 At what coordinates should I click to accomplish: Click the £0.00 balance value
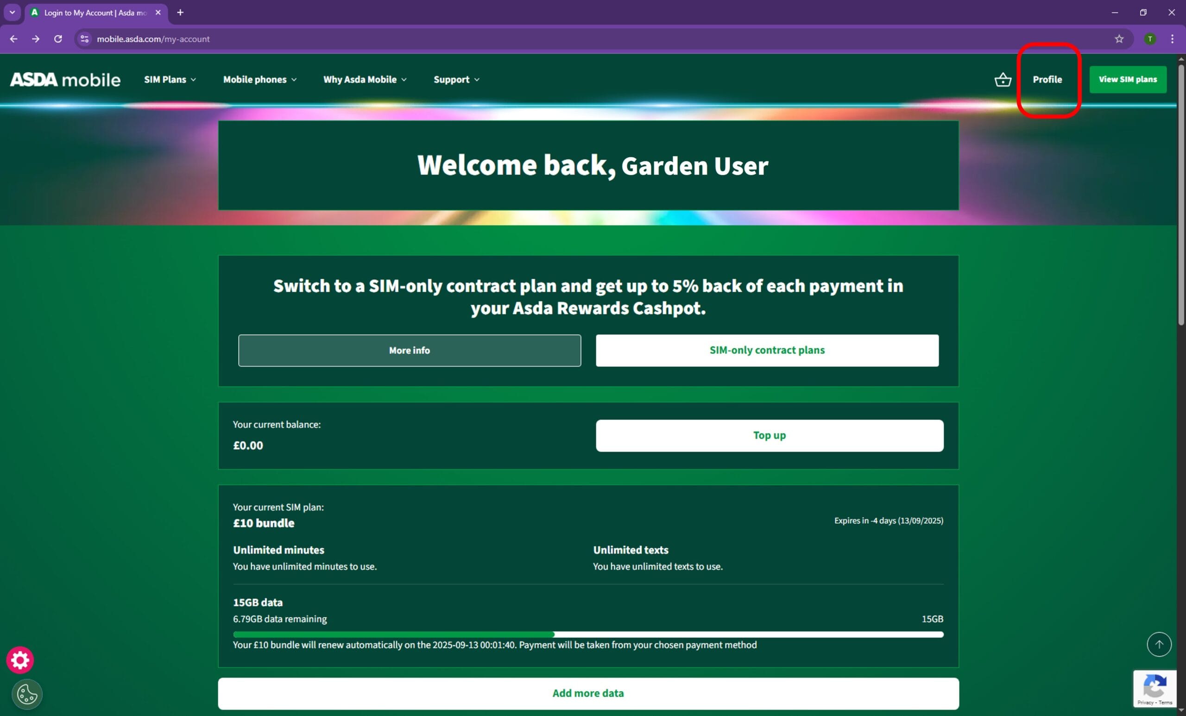click(x=248, y=446)
